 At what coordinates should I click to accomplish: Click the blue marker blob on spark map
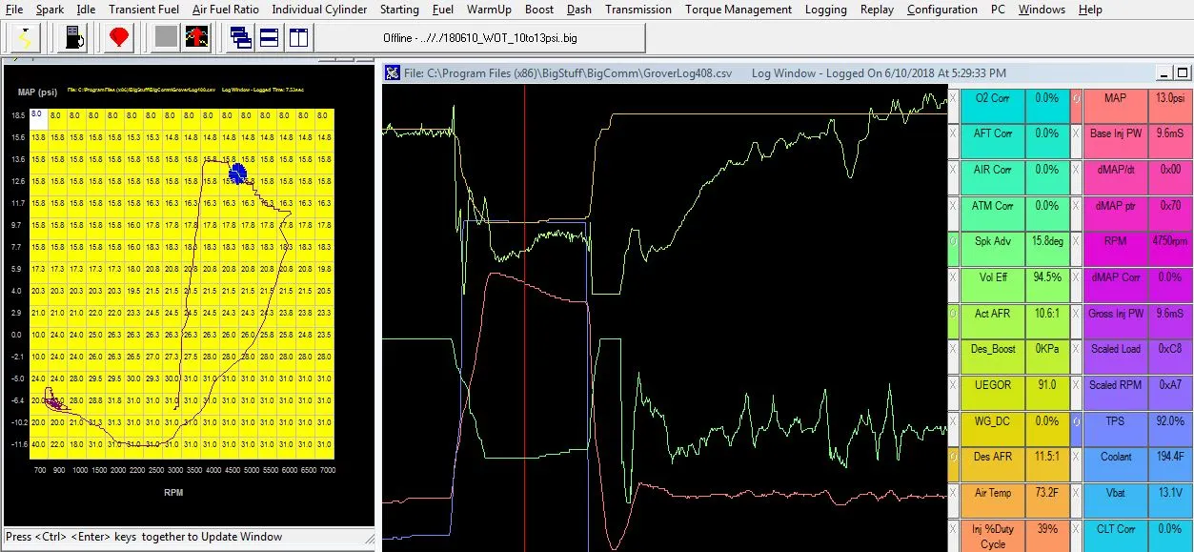point(238,172)
